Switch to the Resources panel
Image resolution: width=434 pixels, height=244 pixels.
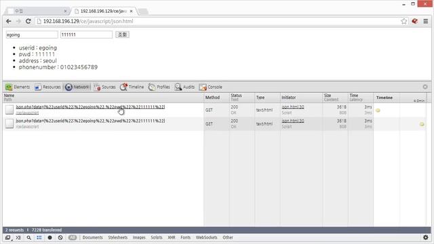(x=47, y=87)
